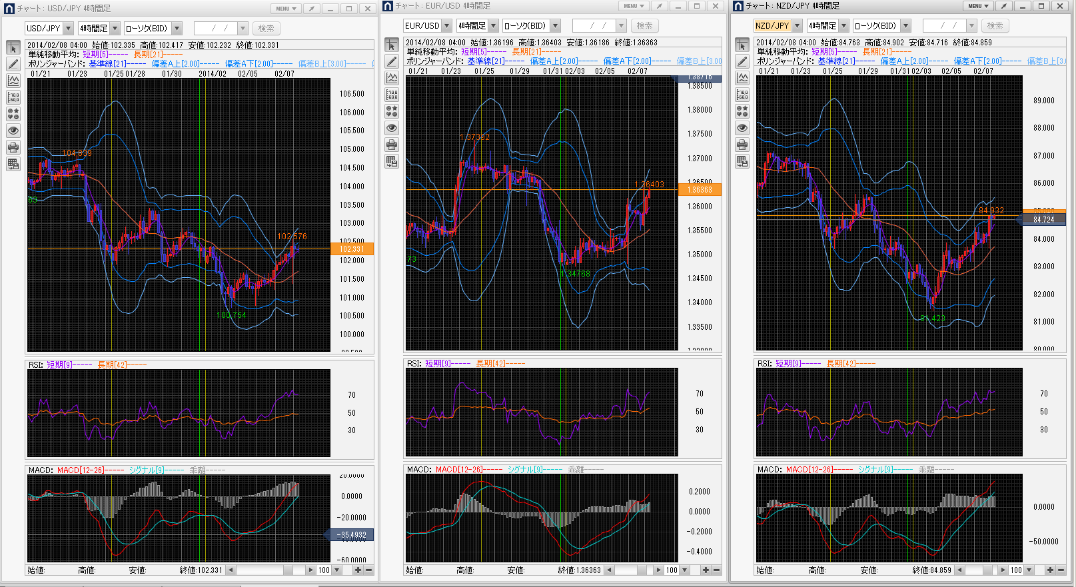Zoom in with plus button on USD/JPY chart
Viewport: 1076px width, 587px height.
pos(358,570)
